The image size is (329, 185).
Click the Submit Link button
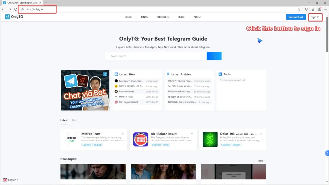tap(296, 17)
